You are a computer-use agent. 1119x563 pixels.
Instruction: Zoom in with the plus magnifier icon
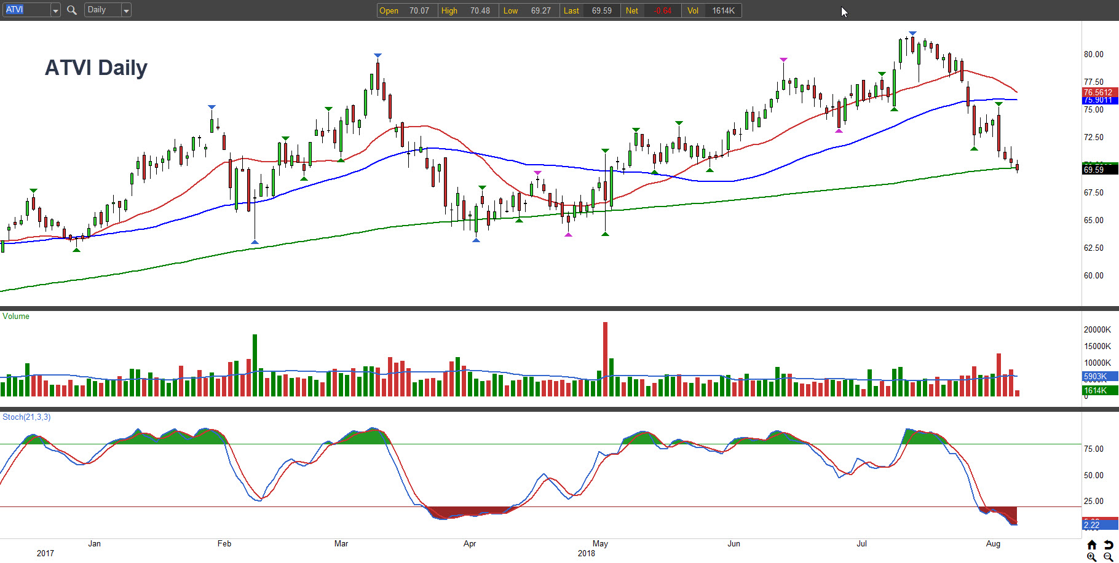coord(1092,556)
